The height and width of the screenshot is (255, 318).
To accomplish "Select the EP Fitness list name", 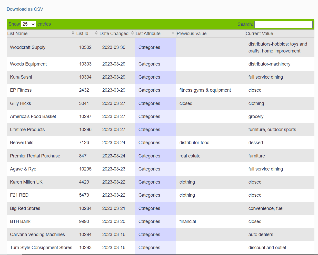I will click(x=21, y=90).
